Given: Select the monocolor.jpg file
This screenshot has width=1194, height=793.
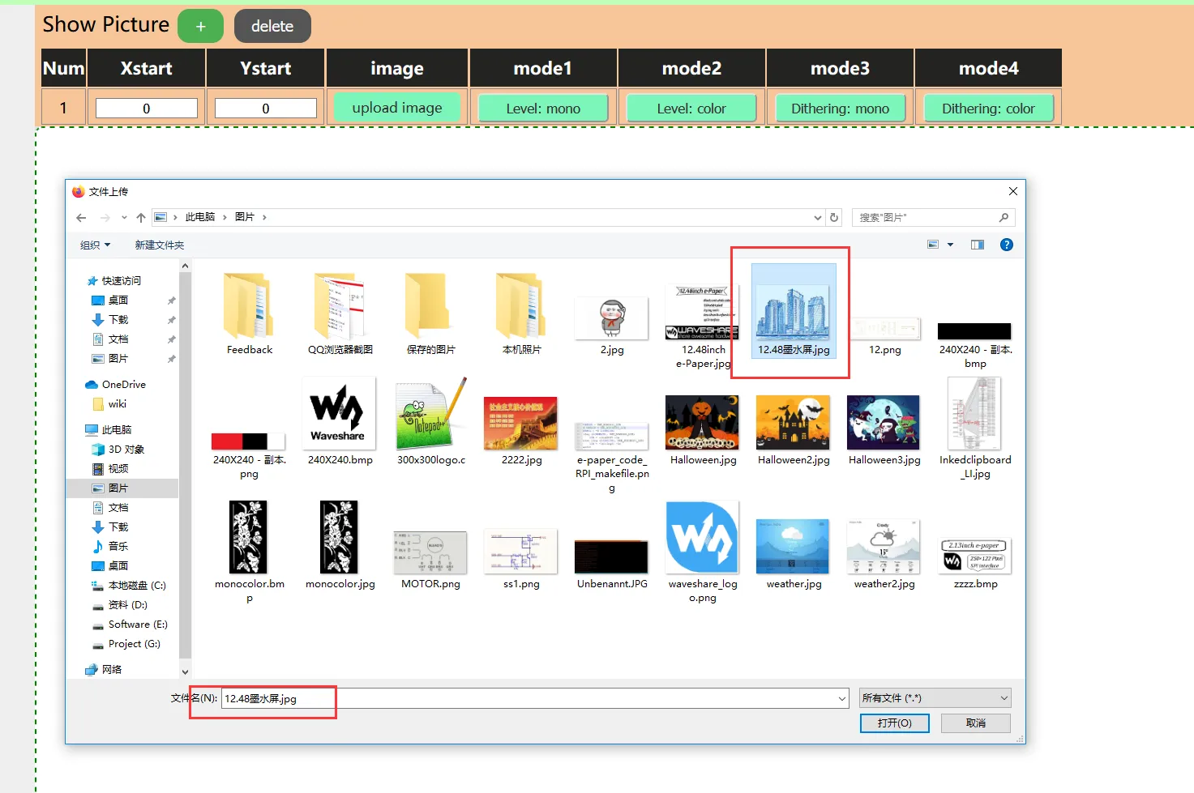Looking at the screenshot, I should [340, 545].
